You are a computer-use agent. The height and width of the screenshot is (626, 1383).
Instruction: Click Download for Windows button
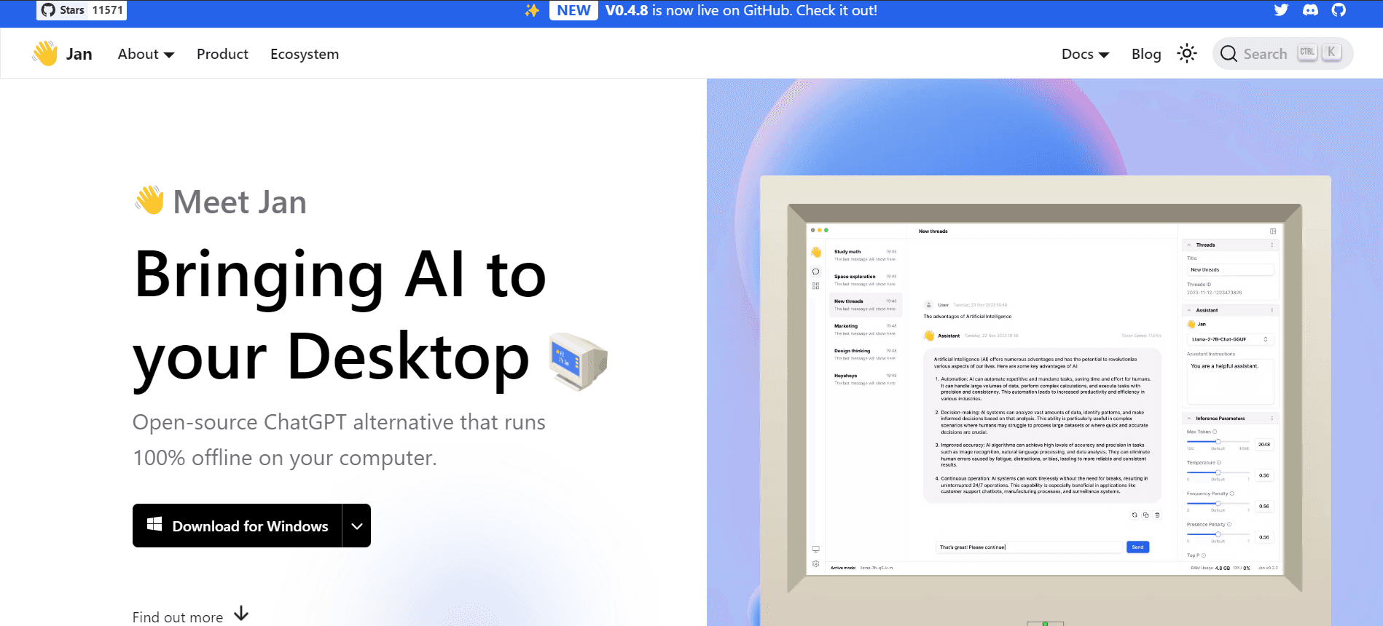click(237, 526)
